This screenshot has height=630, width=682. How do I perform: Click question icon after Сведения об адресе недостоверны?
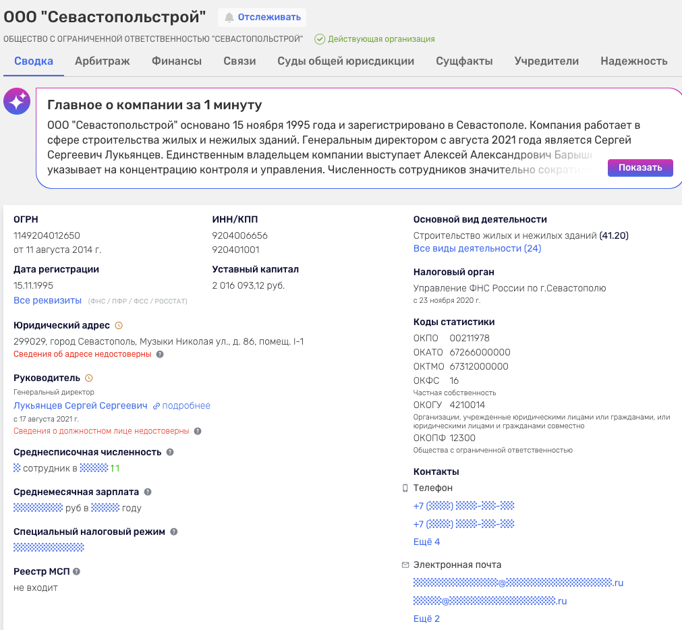(x=160, y=354)
